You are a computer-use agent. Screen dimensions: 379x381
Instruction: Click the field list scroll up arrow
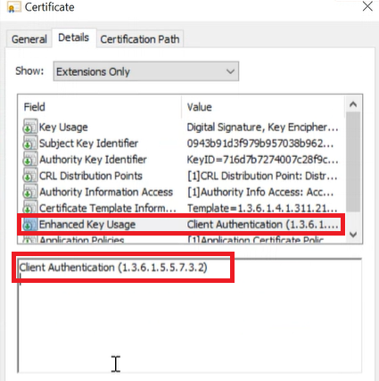click(x=353, y=104)
